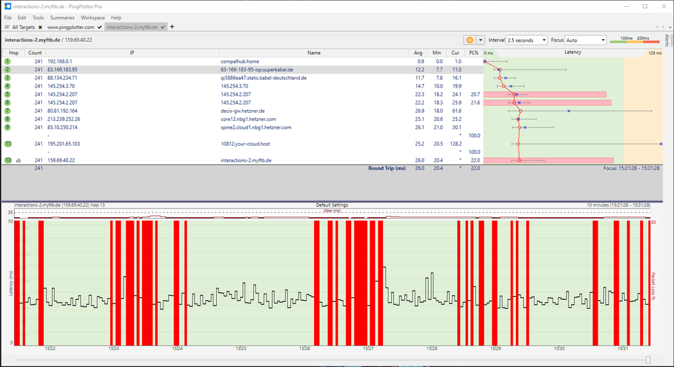Click the plus icon to add new target tab
This screenshot has width=674, height=367.
tap(172, 27)
